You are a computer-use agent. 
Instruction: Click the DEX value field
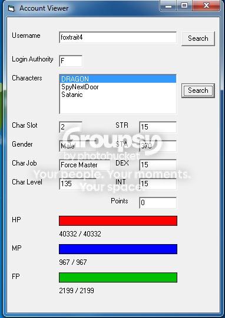[x=158, y=165]
